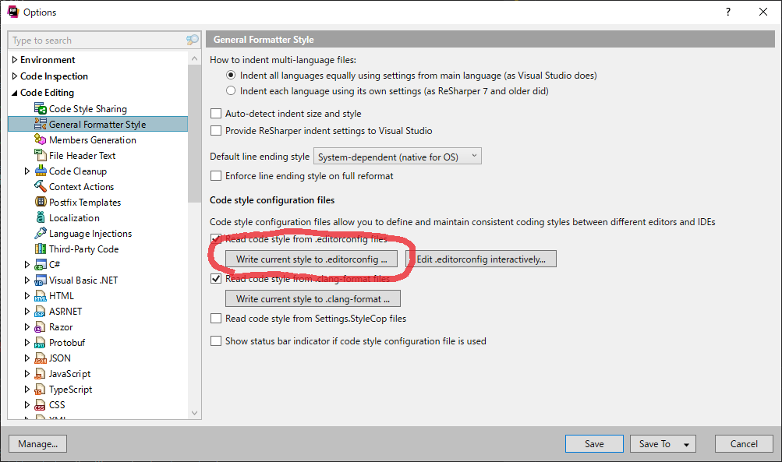Select Indent each language using own settings

pyautogui.click(x=231, y=90)
